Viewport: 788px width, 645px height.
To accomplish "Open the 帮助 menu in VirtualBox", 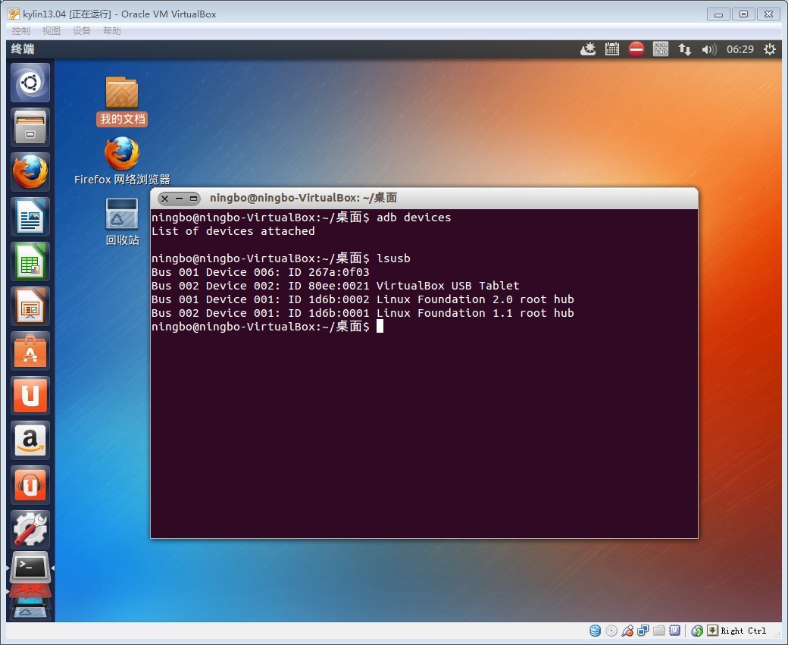I will point(111,30).
